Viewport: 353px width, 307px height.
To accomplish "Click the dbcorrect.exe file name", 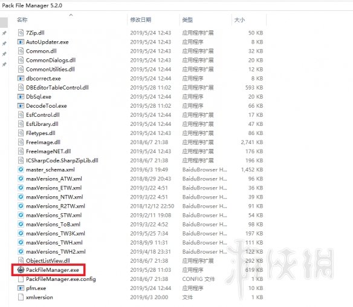I will 44,79.
